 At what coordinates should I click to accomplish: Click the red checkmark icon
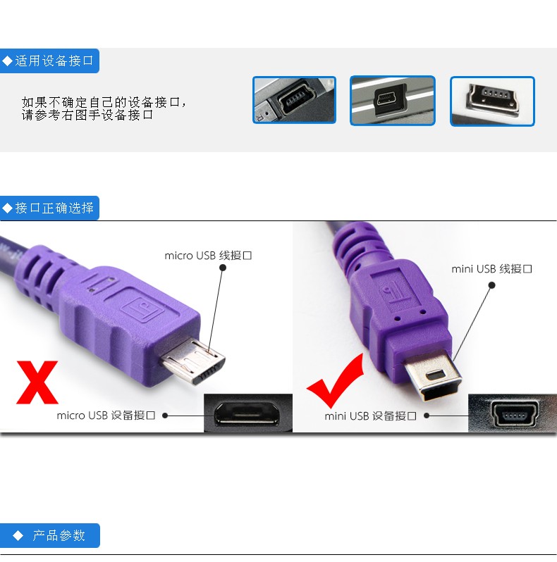click(x=336, y=380)
